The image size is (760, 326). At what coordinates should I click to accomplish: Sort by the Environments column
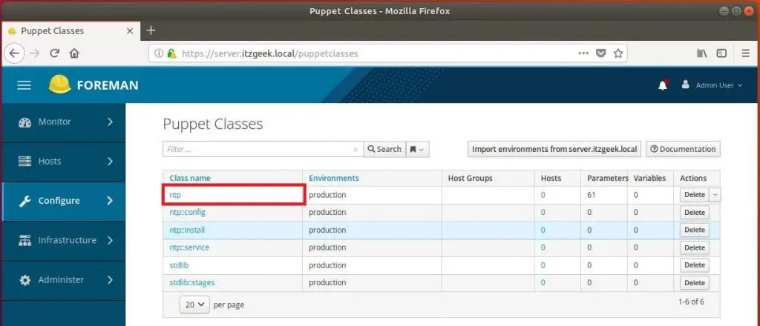(334, 178)
